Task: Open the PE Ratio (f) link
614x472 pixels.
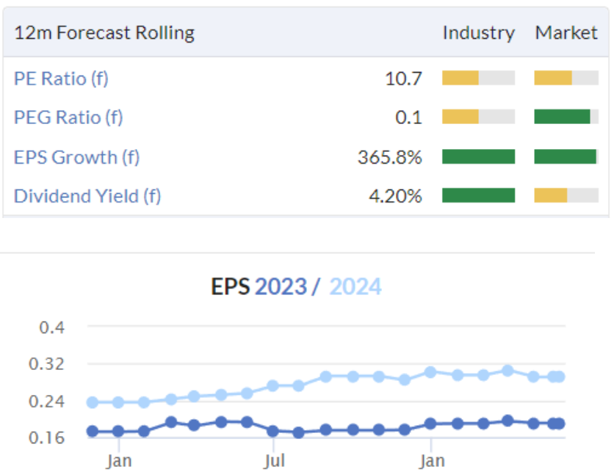Action: pos(61,78)
